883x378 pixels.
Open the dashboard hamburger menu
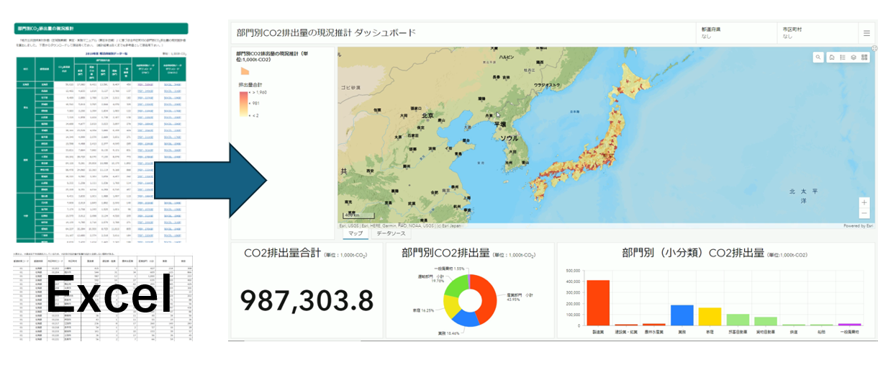coord(866,33)
